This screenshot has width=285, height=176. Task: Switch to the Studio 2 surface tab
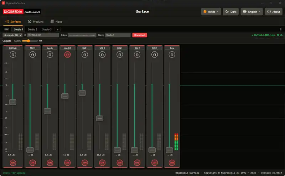click(x=32, y=29)
